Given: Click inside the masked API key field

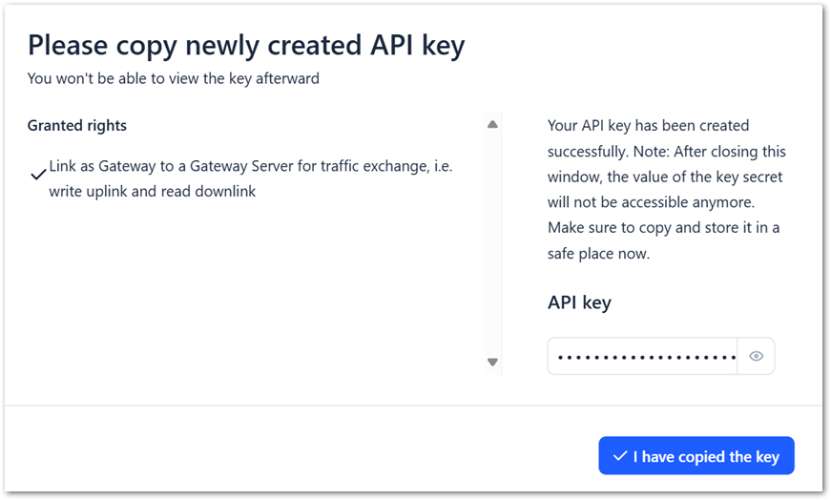Looking at the screenshot, I should click(642, 356).
